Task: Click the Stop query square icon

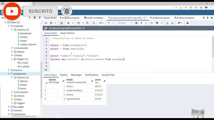Action: pos(136,23)
